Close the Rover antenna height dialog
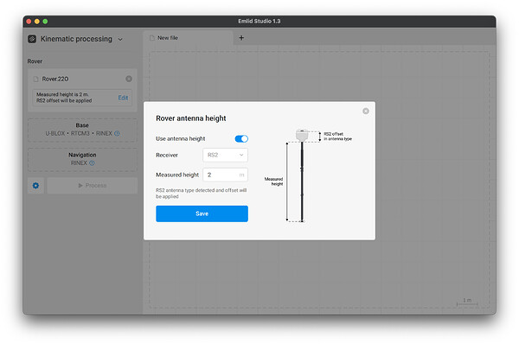The image size is (519, 344). coord(366,111)
